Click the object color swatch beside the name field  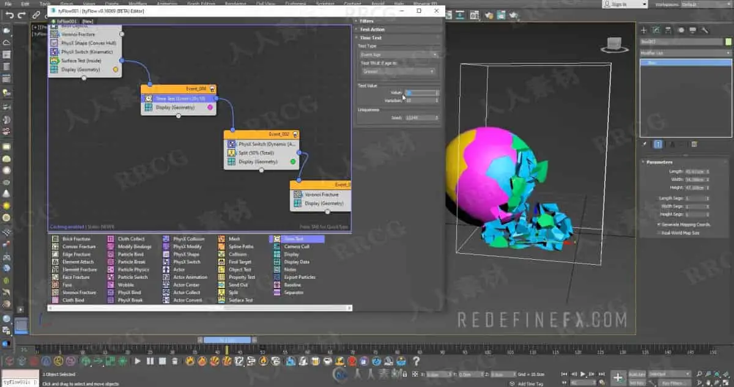click(727, 42)
